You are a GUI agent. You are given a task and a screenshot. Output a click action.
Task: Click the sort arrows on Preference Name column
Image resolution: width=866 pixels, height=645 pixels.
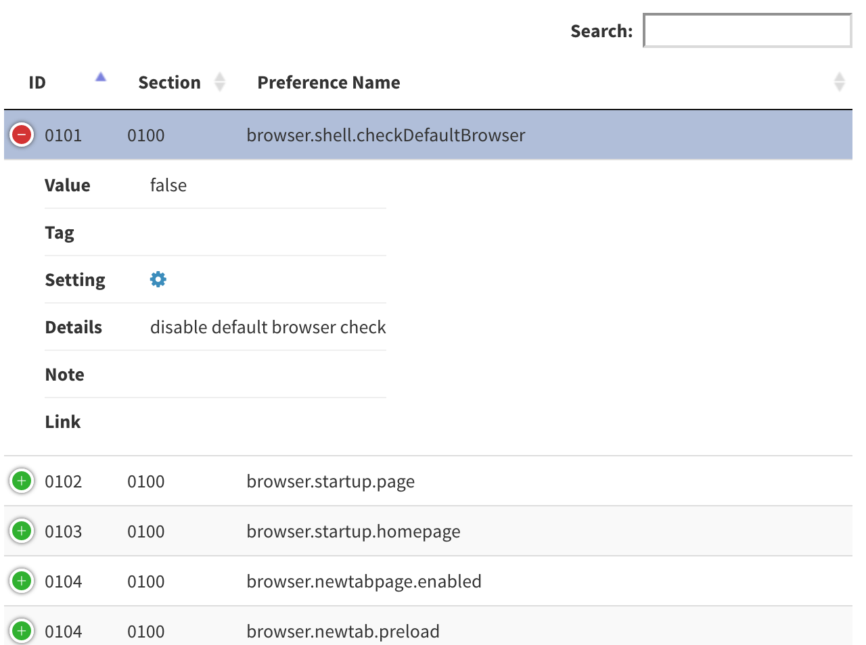pos(840,81)
